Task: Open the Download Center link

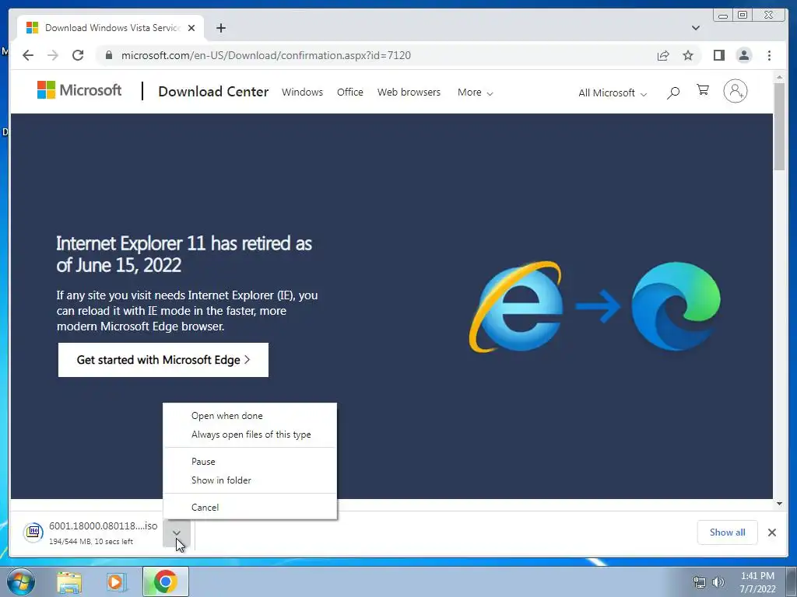Action: click(213, 92)
